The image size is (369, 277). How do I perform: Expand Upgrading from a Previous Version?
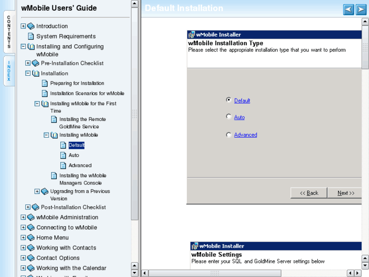(37, 191)
